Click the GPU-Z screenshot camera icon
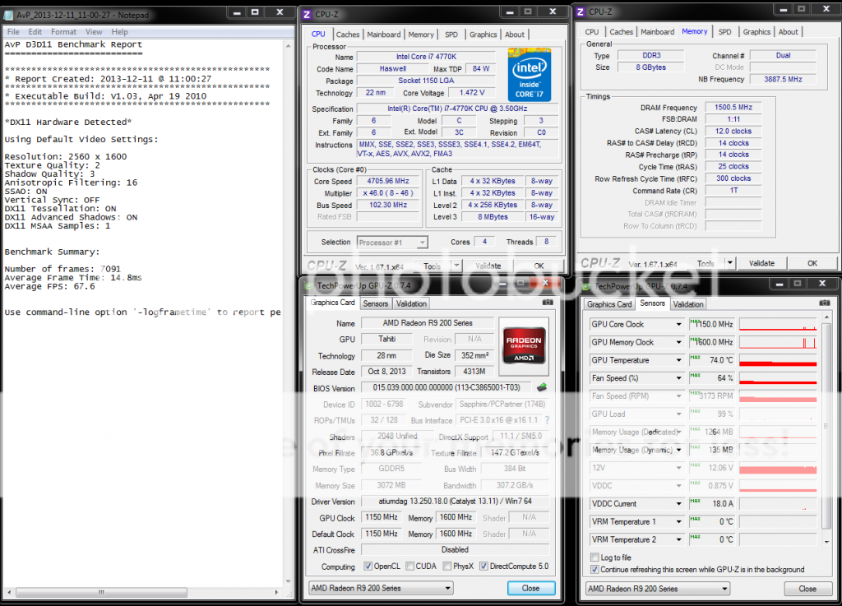 [x=548, y=303]
